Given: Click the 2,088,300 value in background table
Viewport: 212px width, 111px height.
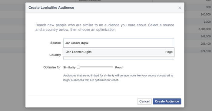Looking at the screenshot, I should (204, 29).
